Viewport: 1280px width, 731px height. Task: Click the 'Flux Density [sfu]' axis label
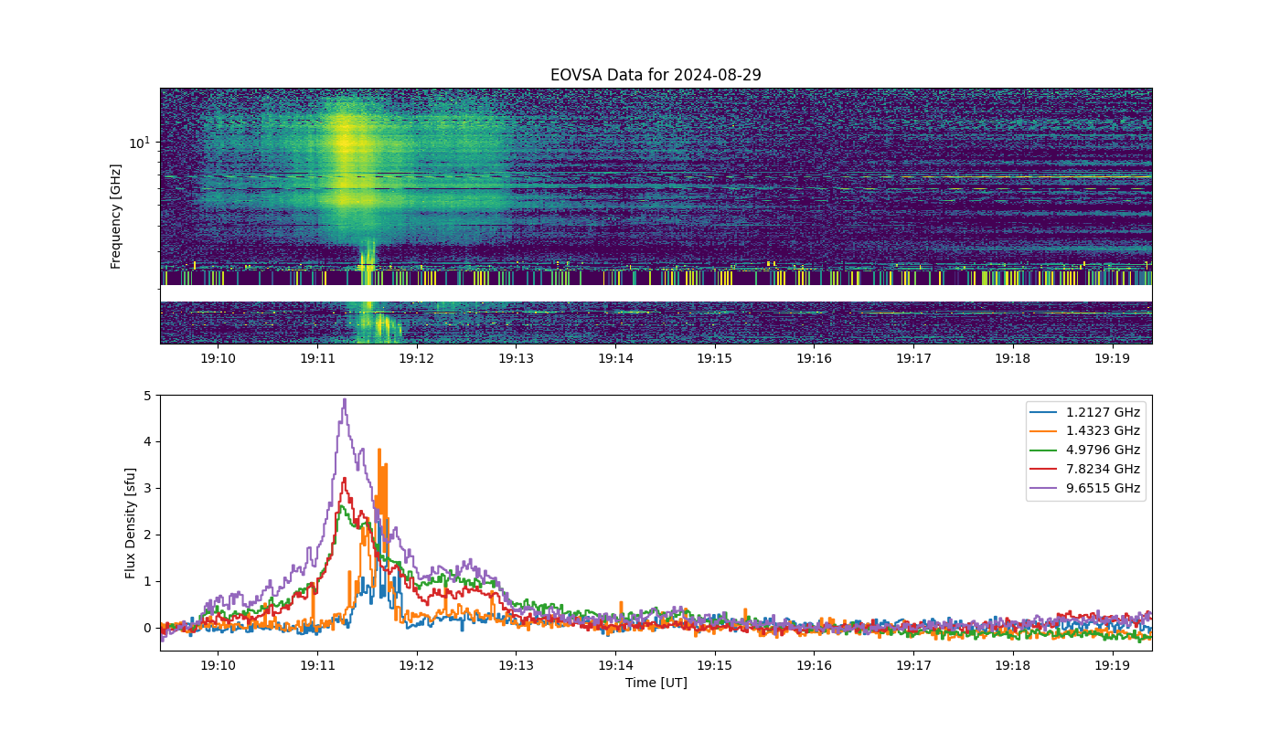tap(131, 523)
